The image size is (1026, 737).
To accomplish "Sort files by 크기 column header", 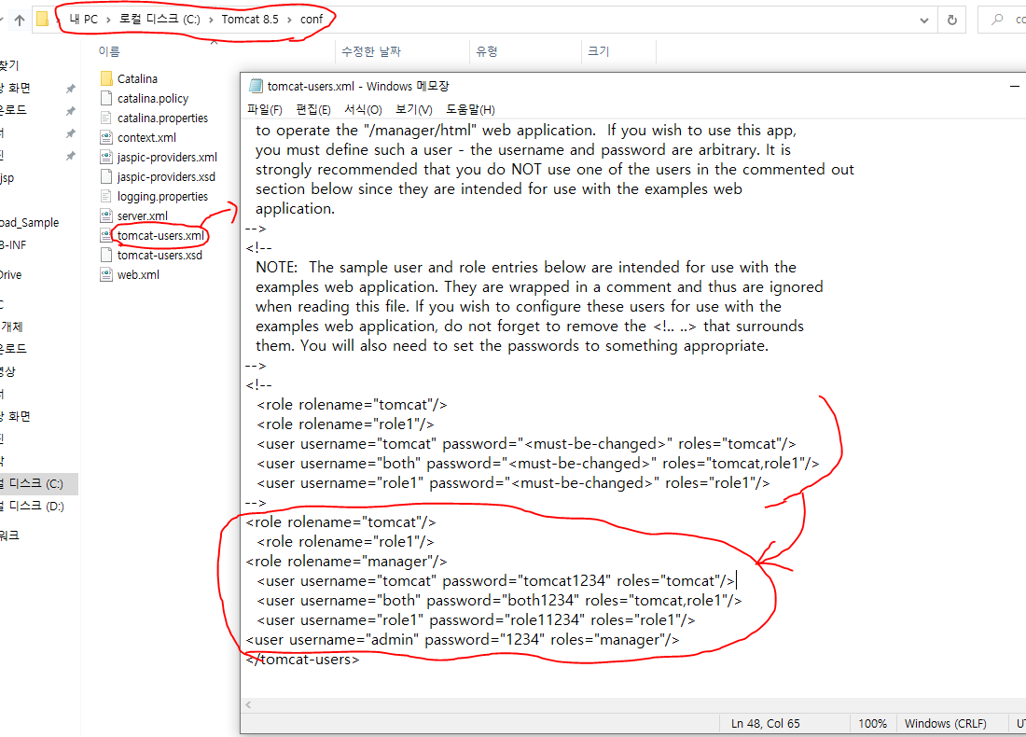I will [x=599, y=51].
